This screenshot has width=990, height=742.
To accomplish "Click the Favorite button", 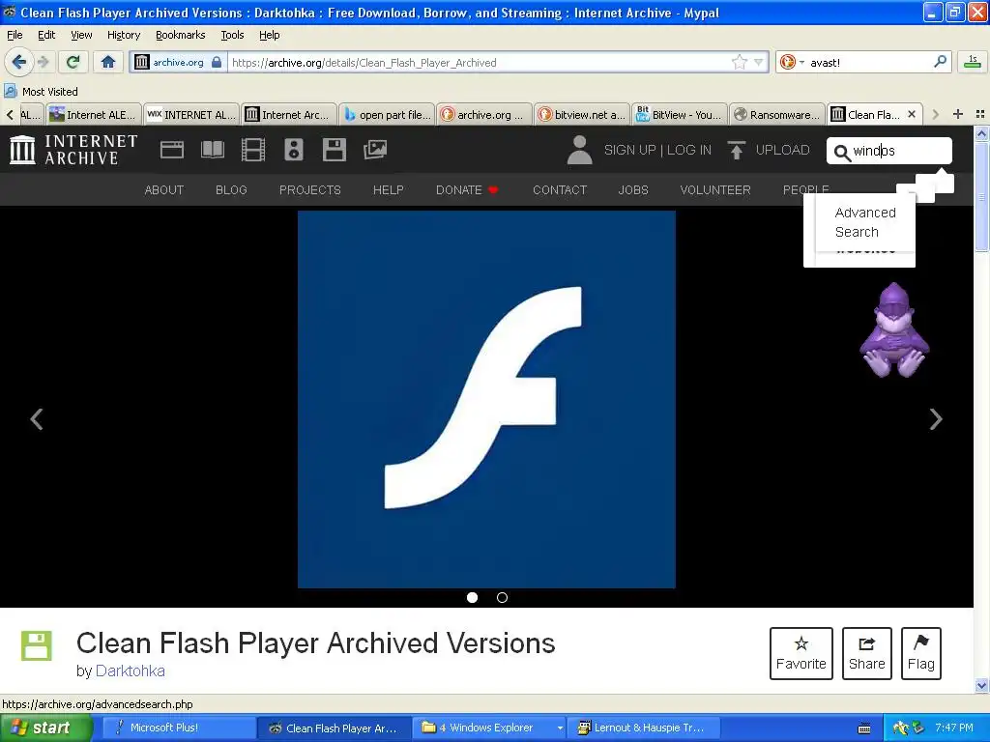I will click(801, 654).
